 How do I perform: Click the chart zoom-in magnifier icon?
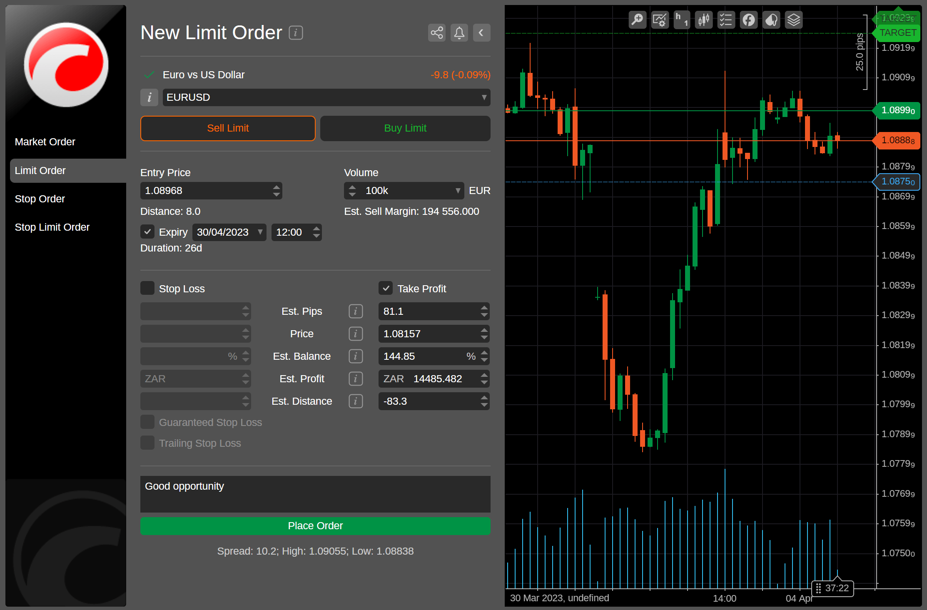pos(637,20)
